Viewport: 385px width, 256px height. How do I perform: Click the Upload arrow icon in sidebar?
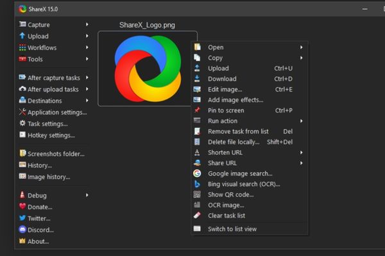pyautogui.click(x=22, y=36)
